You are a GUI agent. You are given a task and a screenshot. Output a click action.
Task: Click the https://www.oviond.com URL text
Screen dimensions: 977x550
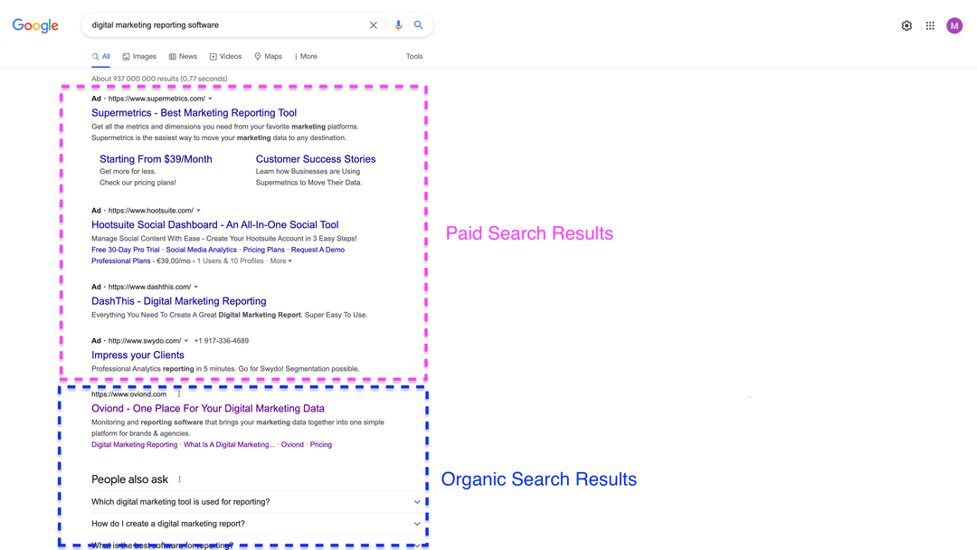(129, 394)
